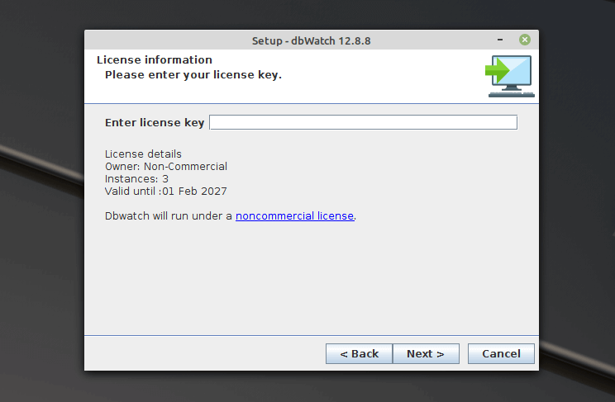Proceed by pressing Next
The width and height of the screenshot is (615, 402).
pyautogui.click(x=425, y=353)
